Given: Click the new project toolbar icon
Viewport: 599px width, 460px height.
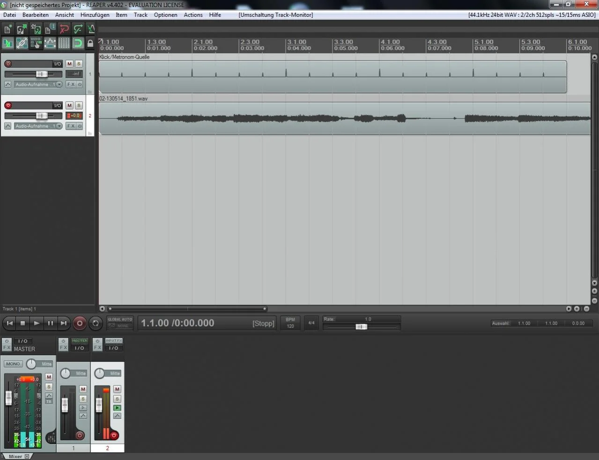Looking at the screenshot, I should [x=8, y=29].
